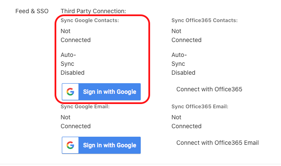Click the Google logo under Sync Google Contacts
Screen dimensions: 281x166
pyautogui.click(x=70, y=92)
